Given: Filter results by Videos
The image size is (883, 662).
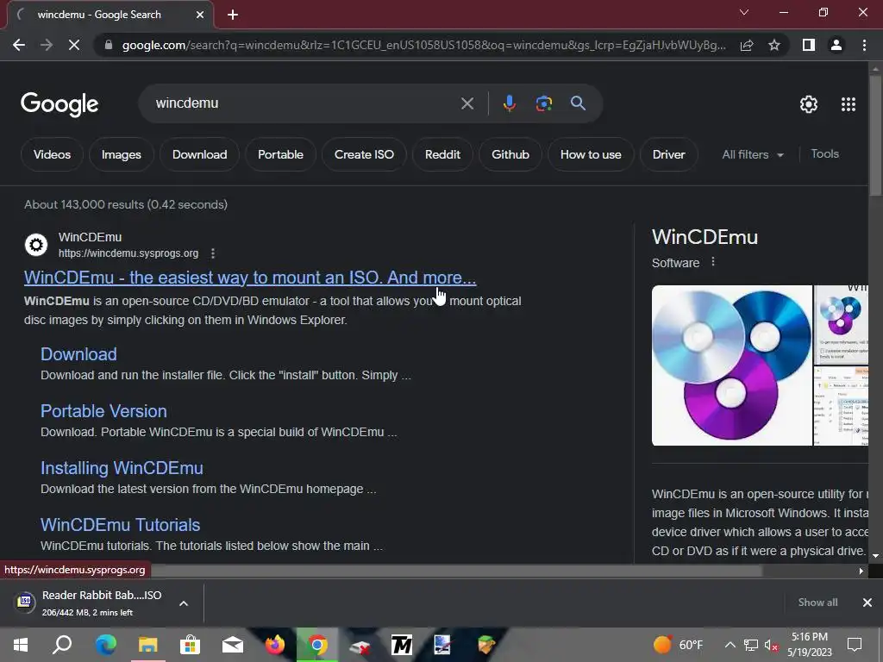Looking at the screenshot, I should point(52,154).
